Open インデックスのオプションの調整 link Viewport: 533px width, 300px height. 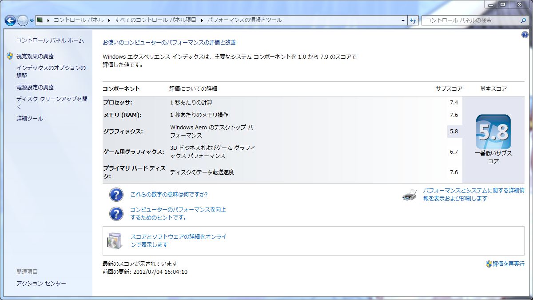click(x=51, y=72)
